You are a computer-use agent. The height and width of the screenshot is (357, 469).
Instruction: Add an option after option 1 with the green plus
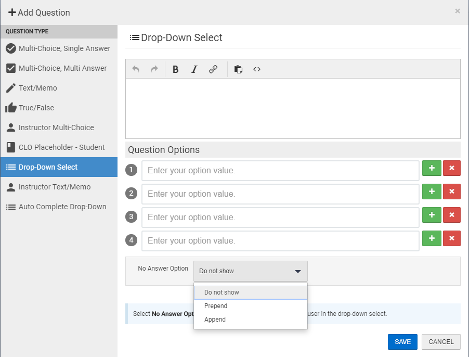coord(432,168)
